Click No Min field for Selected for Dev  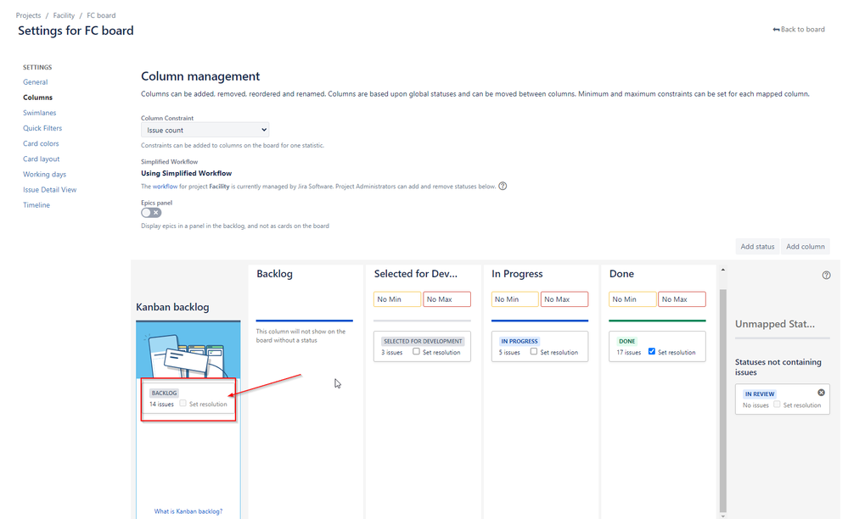click(x=397, y=299)
